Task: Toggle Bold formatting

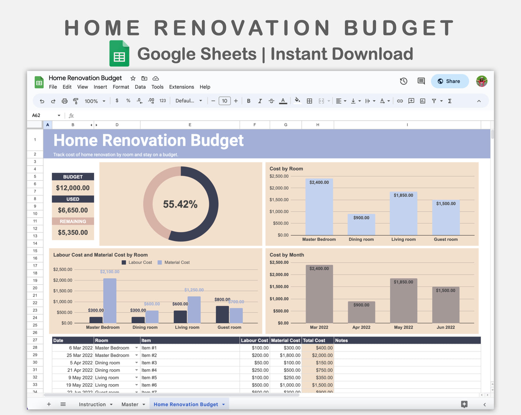Action: click(248, 101)
